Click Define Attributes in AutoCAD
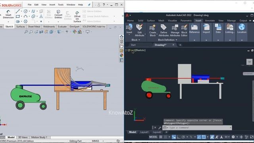 tap(164, 31)
